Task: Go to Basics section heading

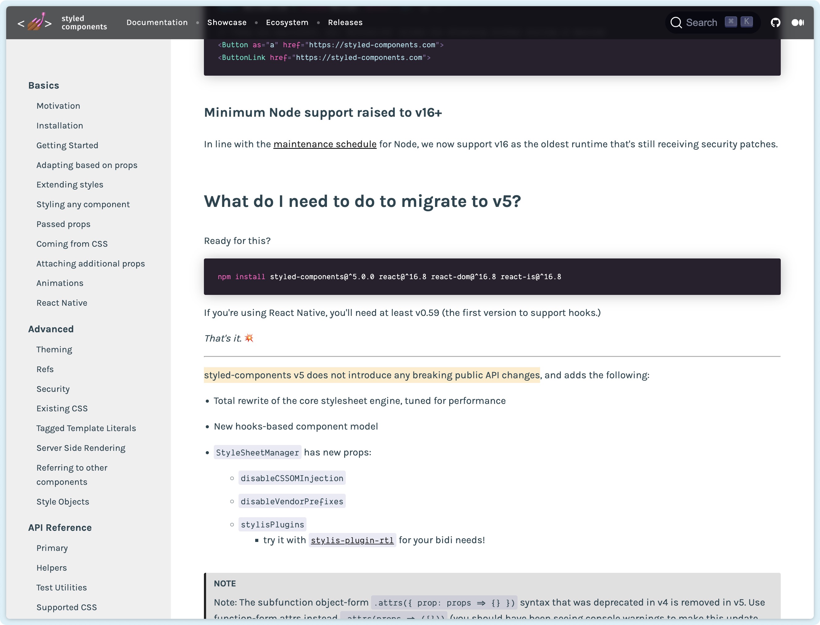Action: click(44, 86)
